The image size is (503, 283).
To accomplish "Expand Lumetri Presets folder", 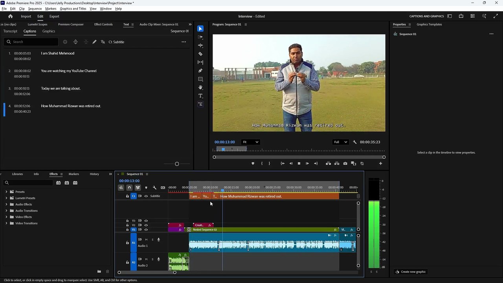I will (x=6, y=198).
